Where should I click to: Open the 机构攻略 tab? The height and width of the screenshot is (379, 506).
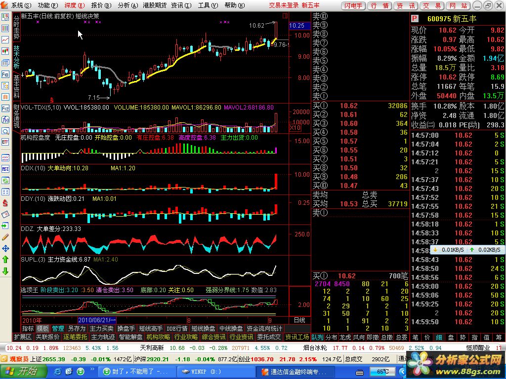pyautogui.click(x=158, y=337)
